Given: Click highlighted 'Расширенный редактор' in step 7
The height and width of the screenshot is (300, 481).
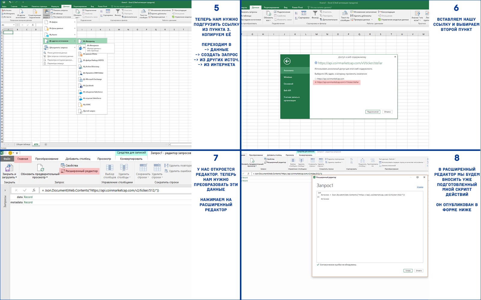Looking at the screenshot, I should pyautogui.click(x=79, y=171).
